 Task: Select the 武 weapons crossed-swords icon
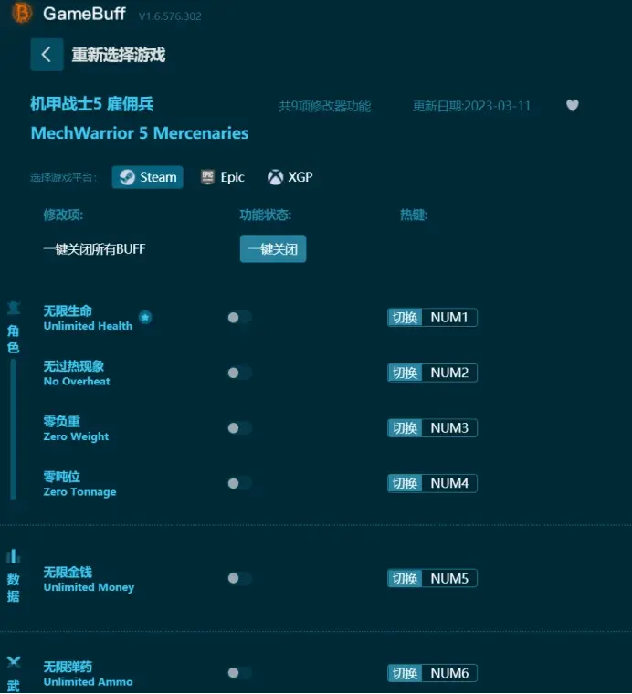click(x=14, y=662)
